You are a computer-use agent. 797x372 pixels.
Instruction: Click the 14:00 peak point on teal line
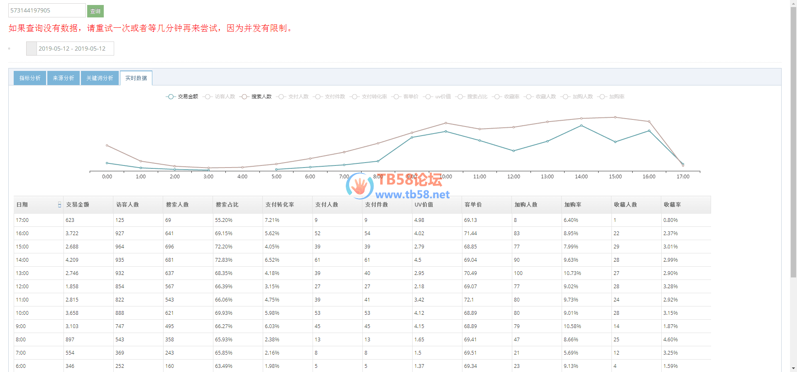click(x=581, y=125)
